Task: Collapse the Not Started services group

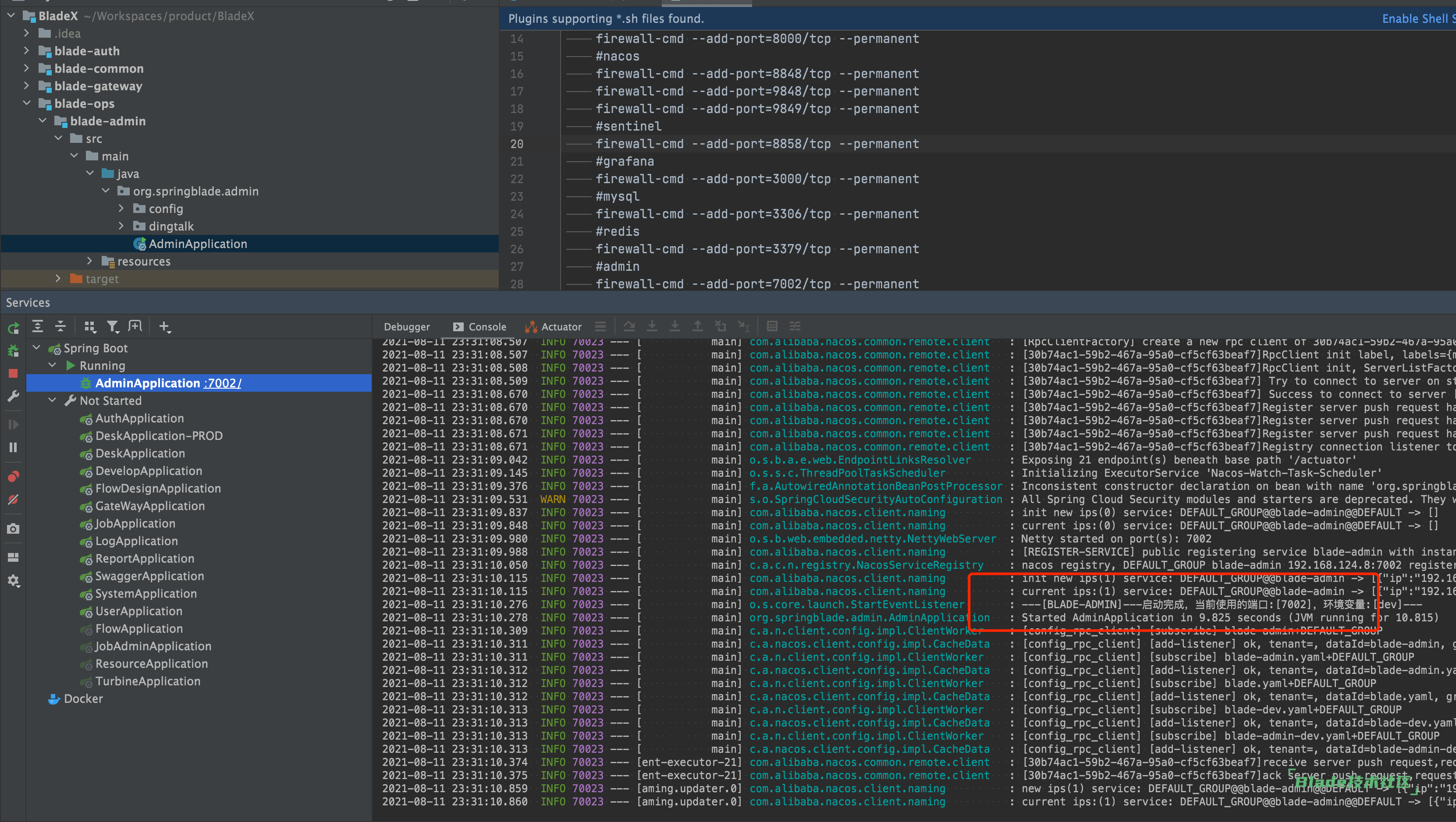Action: click(x=53, y=400)
